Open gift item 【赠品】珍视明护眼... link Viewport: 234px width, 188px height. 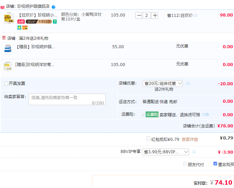point(35,47)
